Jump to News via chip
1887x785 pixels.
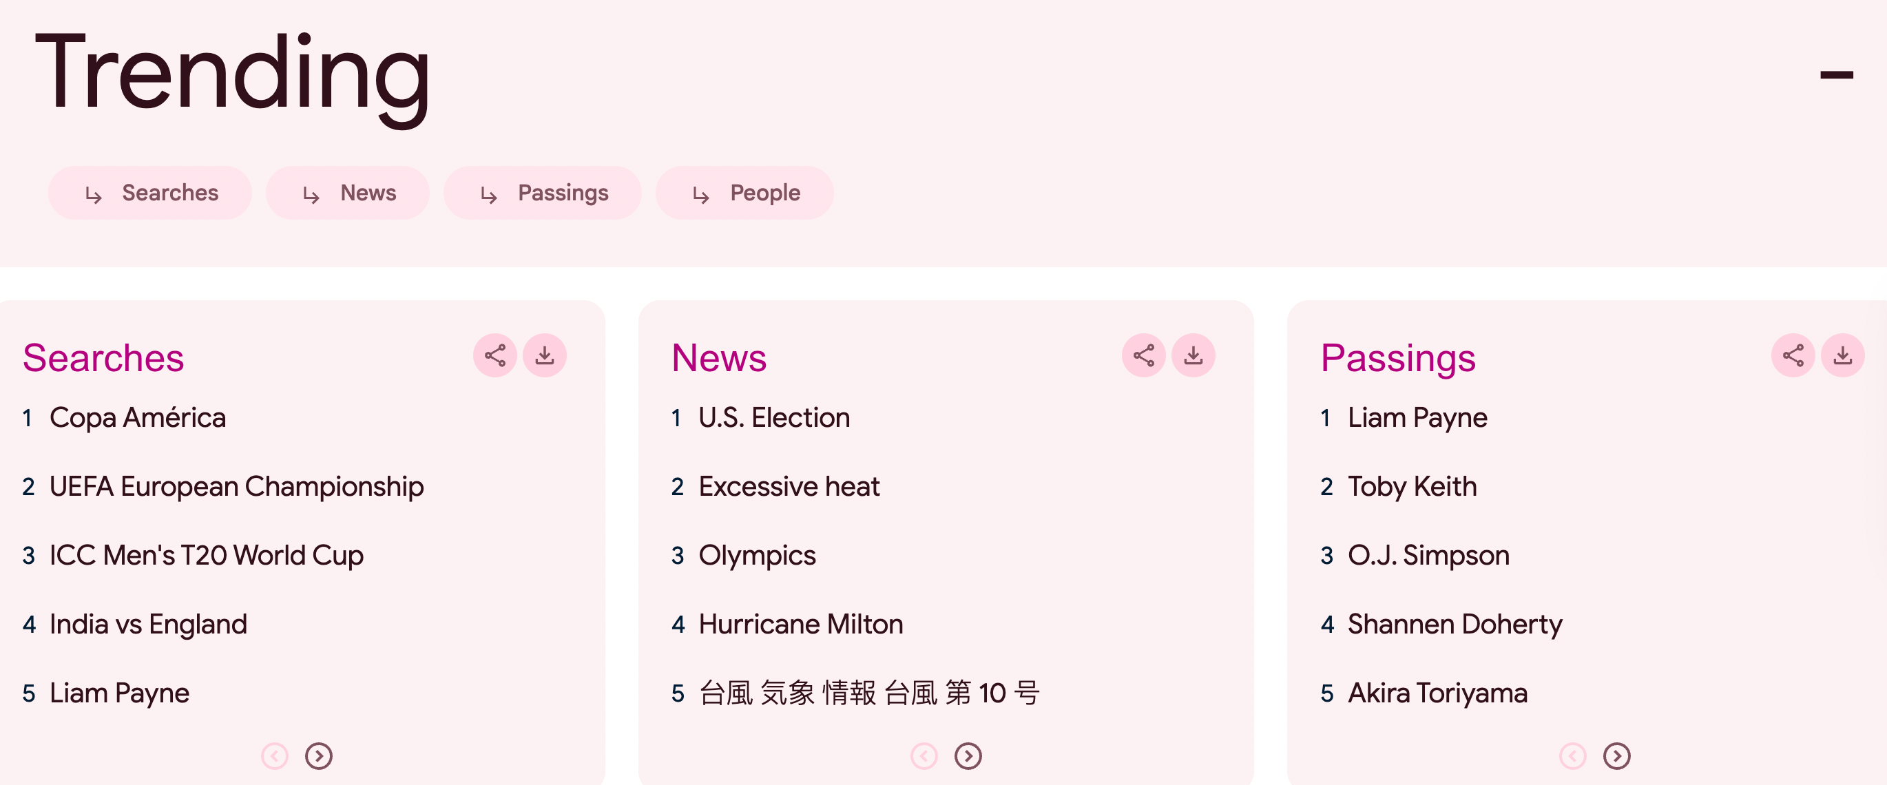(348, 193)
